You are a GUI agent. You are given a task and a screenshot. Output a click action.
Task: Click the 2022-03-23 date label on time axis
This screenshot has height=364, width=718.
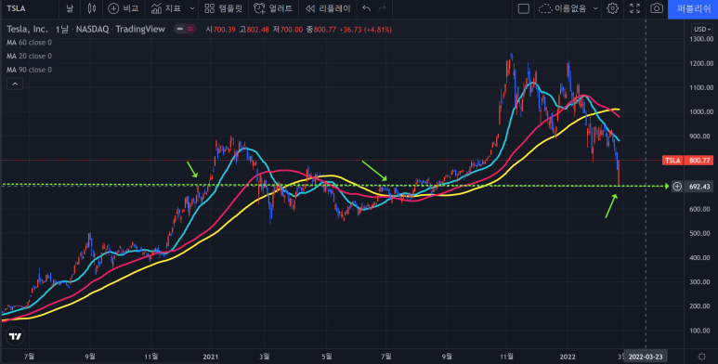pyautogui.click(x=646, y=357)
